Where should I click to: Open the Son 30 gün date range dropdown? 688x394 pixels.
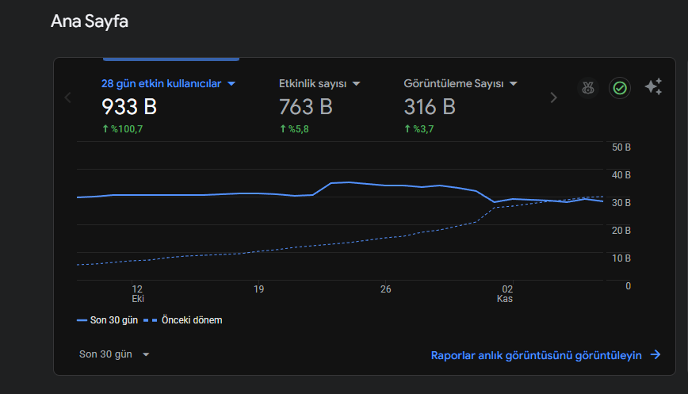(x=114, y=354)
